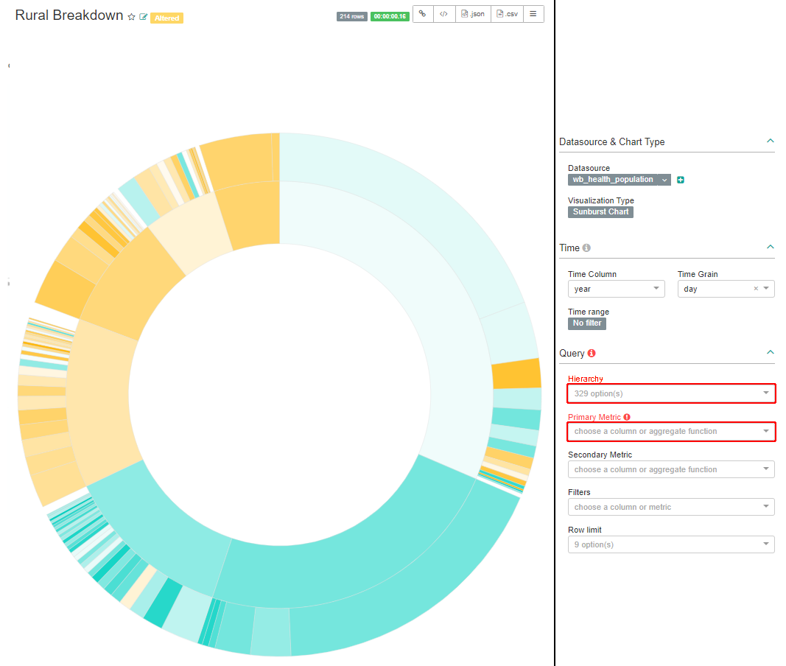Click the No filter time range button
The width and height of the screenshot is (786, 666).
tap(587, 323)
